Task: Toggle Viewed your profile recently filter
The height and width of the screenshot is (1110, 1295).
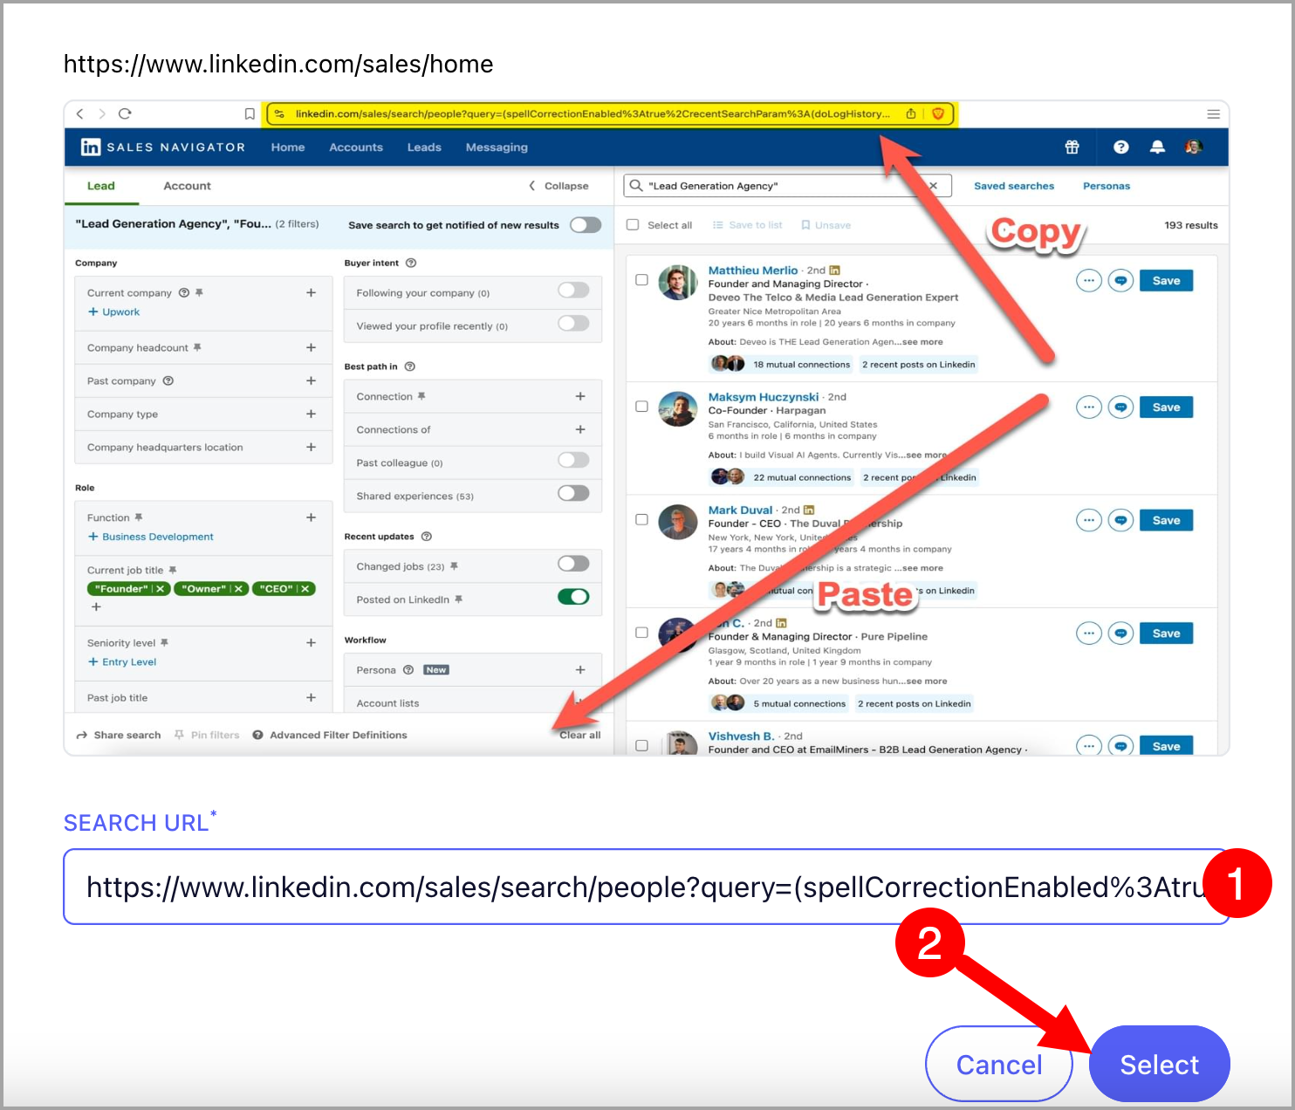Action: [573, 324]
